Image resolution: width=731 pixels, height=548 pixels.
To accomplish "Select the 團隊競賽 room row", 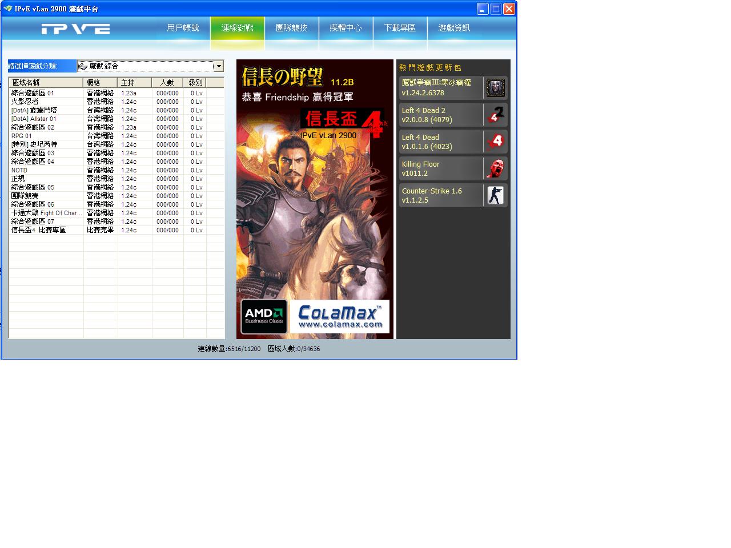I will click(117, 196).
